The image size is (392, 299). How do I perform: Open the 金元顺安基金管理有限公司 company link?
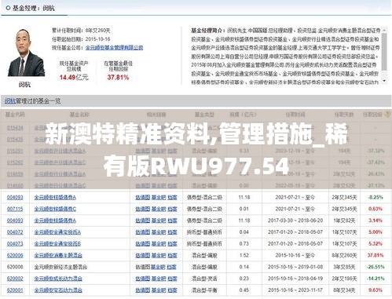(114, 48)
